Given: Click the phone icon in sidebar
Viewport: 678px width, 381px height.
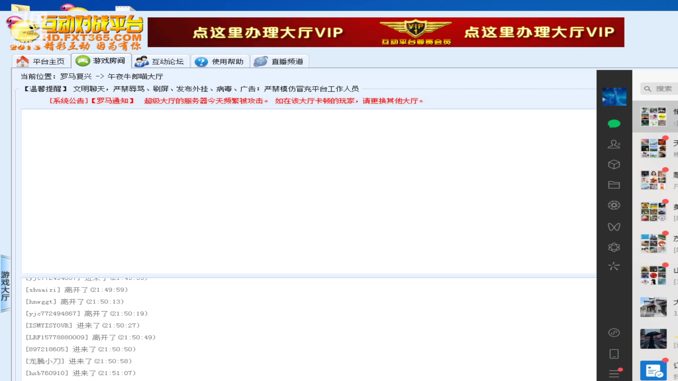Looking at the screenshot, I should (614, 354).
